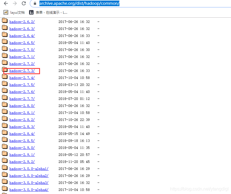
Task: Open the hadoop-2.8.2/ directory link
Action: pos(22,120)
